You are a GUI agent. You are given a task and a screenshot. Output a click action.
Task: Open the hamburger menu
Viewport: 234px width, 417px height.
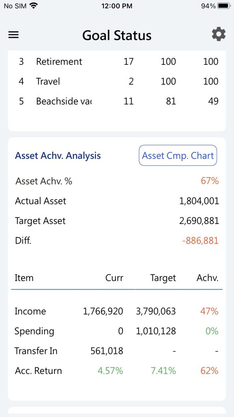13,35
